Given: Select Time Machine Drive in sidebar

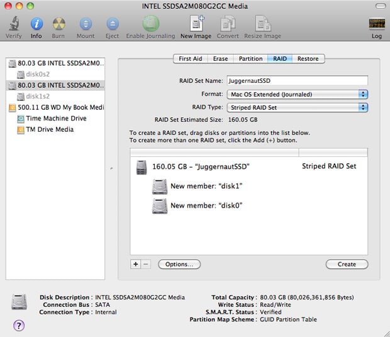Looking at the screenshot, I should (55, 119).
